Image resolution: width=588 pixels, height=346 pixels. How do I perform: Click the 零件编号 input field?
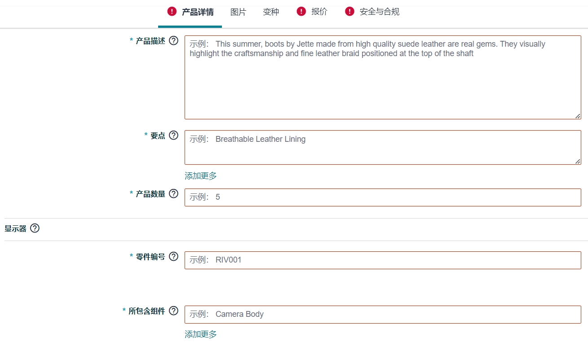[382, 260]
